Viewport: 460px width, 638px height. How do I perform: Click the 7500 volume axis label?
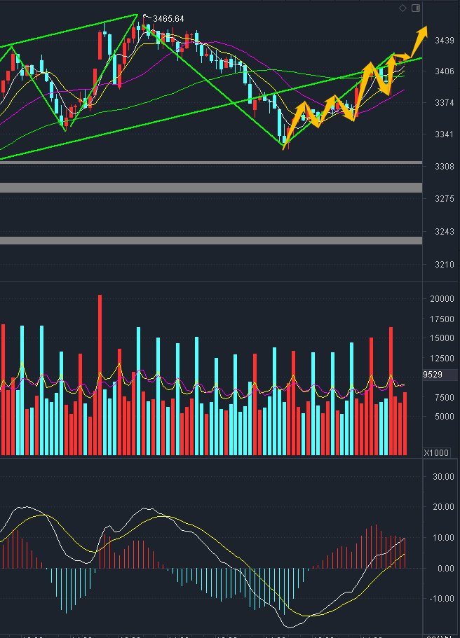coord(445,398)
